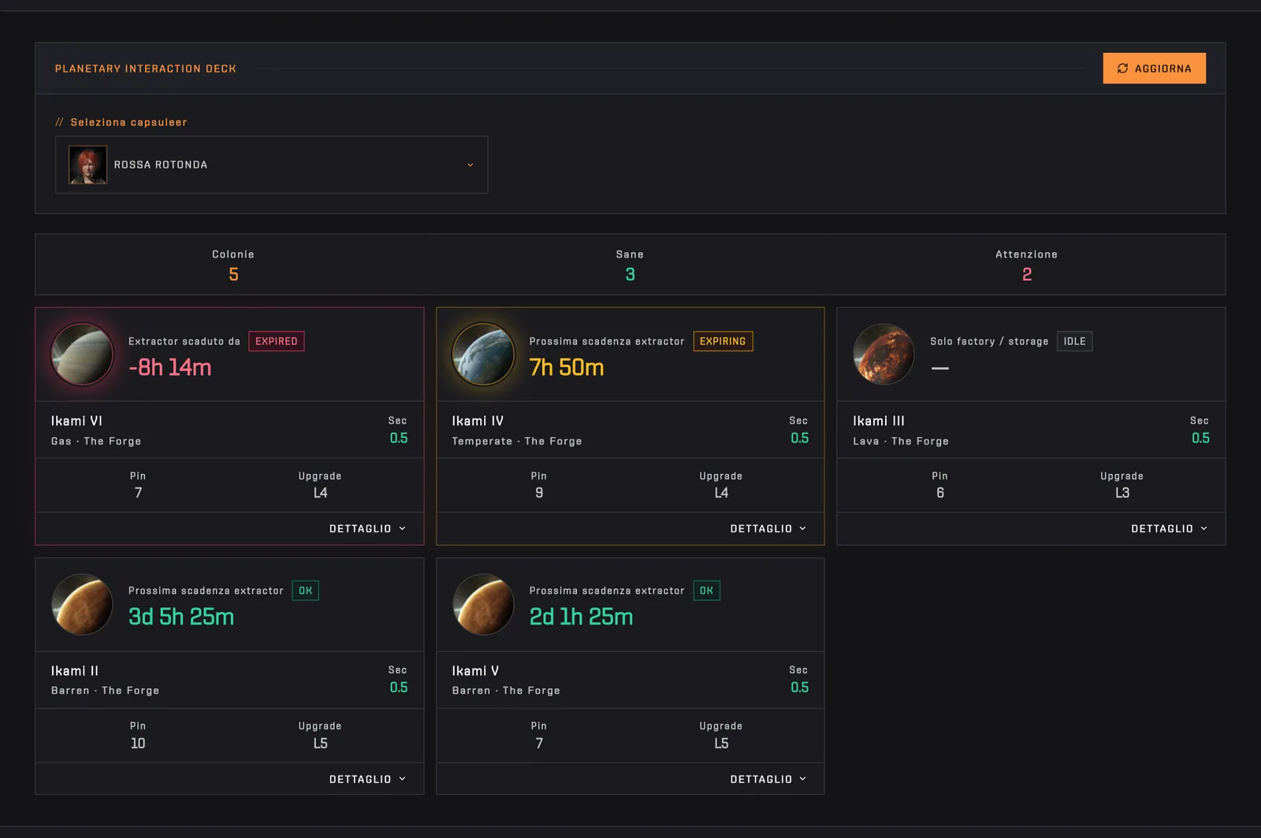Open the capsuleer selection dropdown
The width and height of the screenshot is (1261, 838).
point(272,165)
